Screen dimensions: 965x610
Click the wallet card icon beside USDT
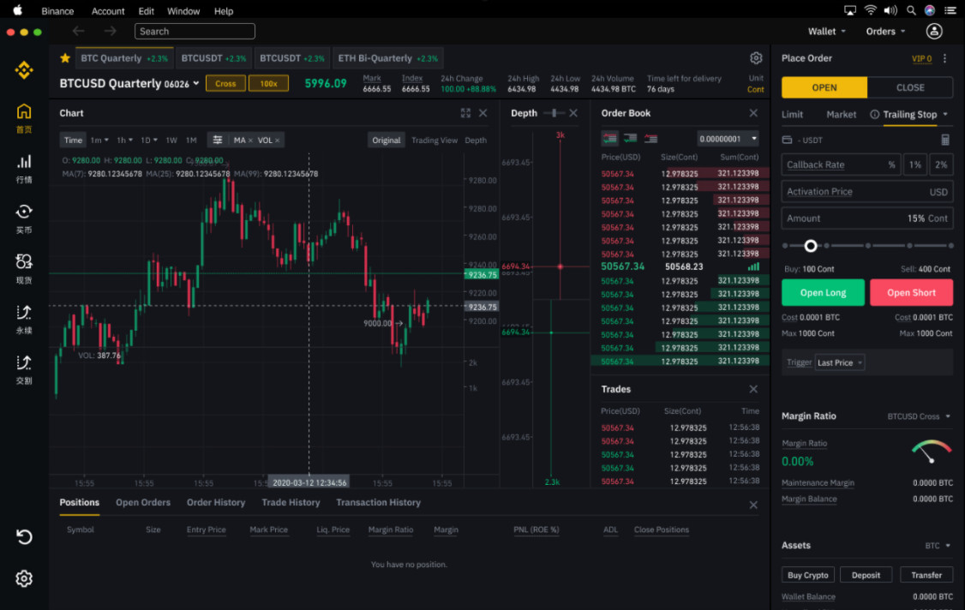[x=787, y=140]
